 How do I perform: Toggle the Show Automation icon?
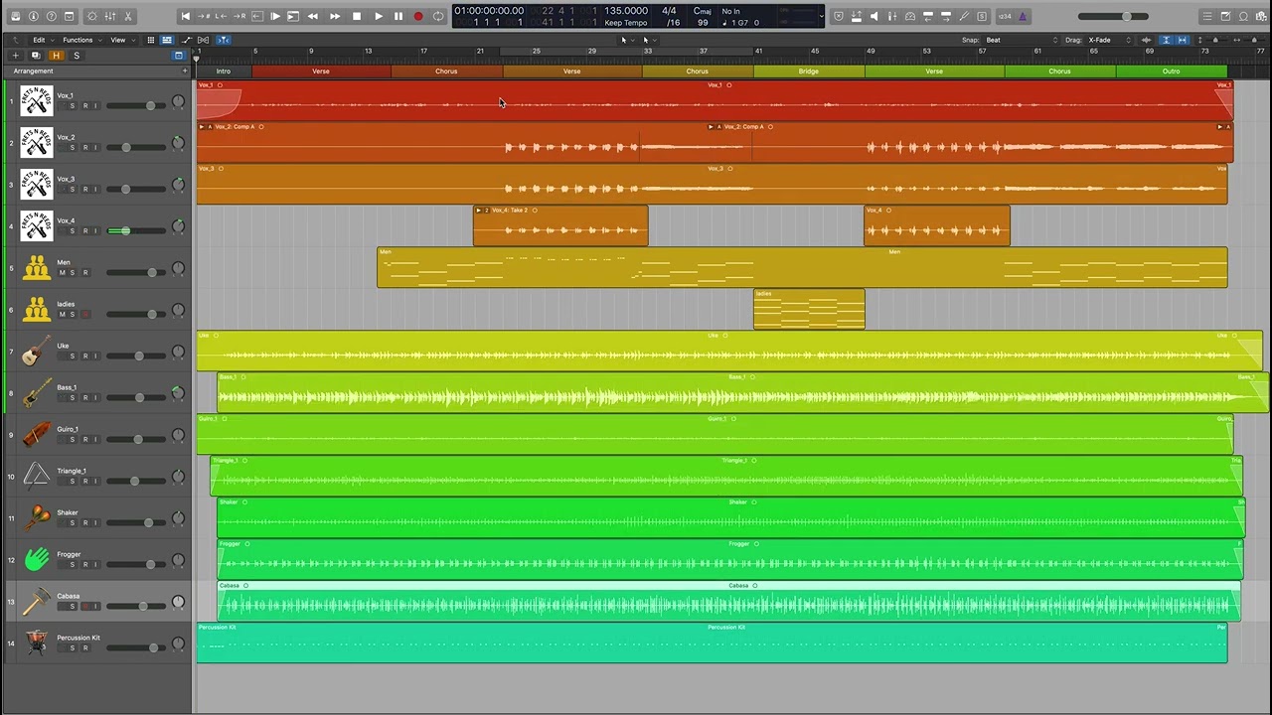[185, 40]
